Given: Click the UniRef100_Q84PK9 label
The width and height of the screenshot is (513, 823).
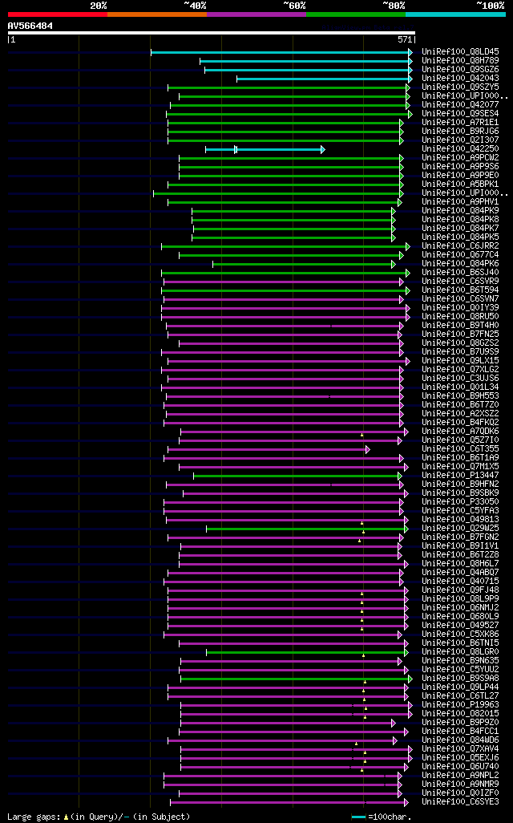Looking at the screenshot, I should pos(461,210).
